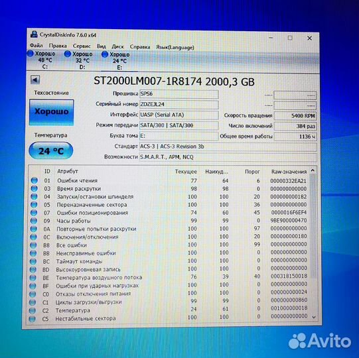Click status icon for Температура воздушного потока
The image size is (359, 358).
(x=33, y=278)
